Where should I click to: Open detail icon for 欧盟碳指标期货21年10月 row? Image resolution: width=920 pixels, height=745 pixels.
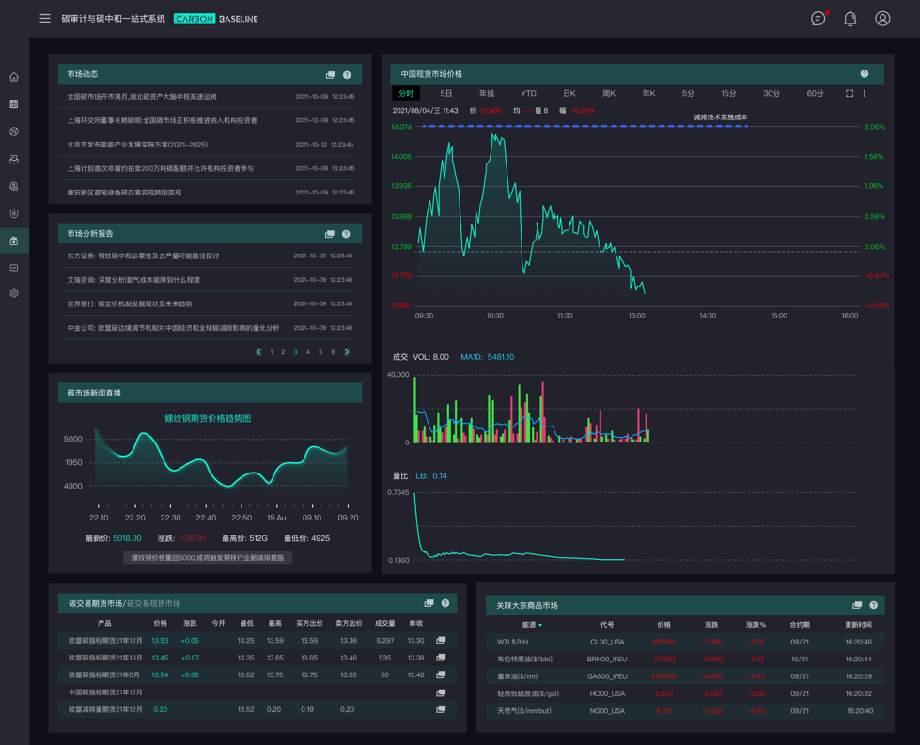pyautogui.click(x=441, y=658)
